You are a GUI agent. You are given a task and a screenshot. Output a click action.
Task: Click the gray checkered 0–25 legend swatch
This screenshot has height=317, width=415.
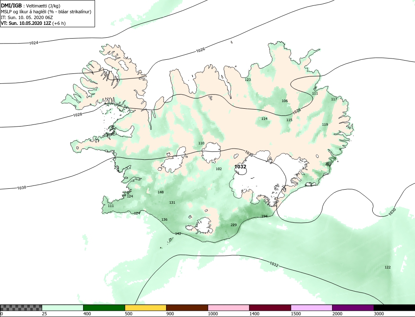[x=21, y=307]
